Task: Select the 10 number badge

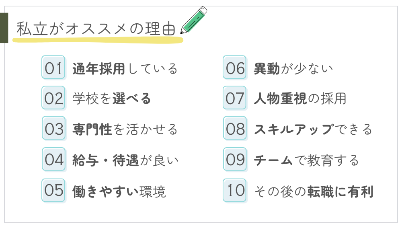Action: click(235, 190)
